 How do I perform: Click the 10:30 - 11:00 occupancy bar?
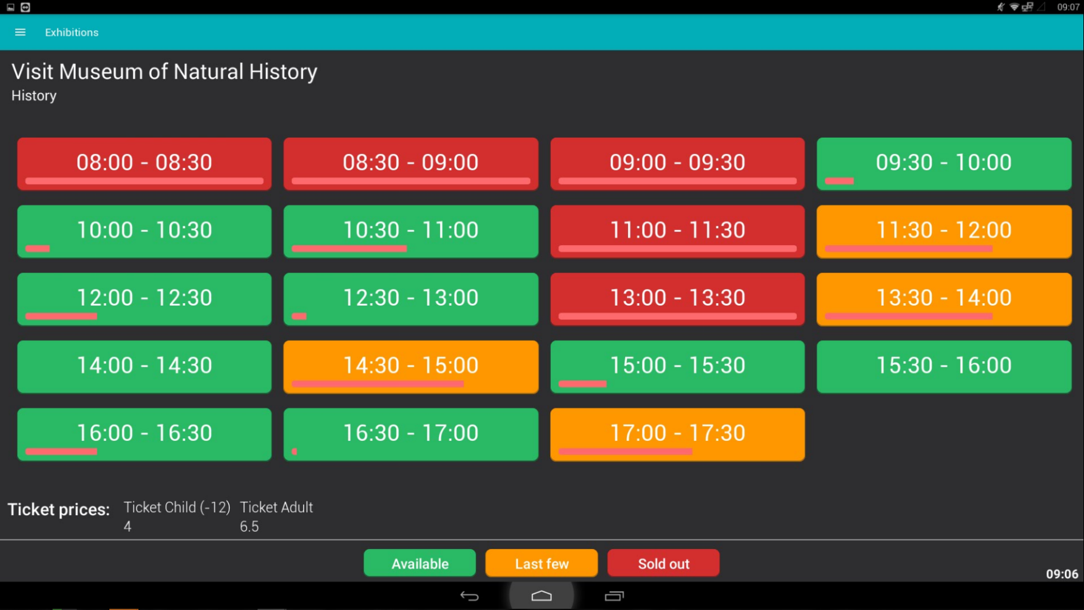(x=349, y=249)
